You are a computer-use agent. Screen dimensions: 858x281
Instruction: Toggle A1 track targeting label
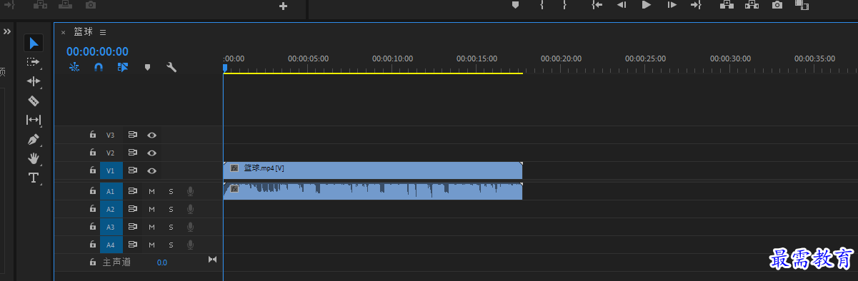click(111, 191)
